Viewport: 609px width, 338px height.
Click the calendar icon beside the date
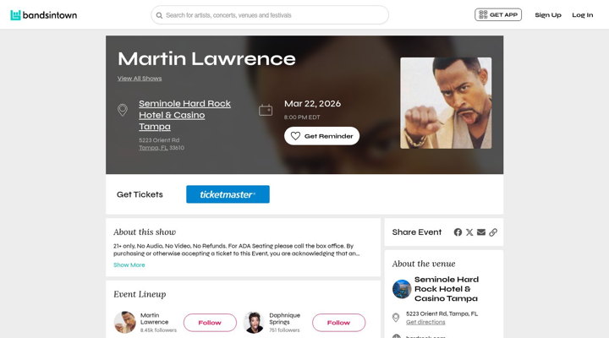pos(266,110)
